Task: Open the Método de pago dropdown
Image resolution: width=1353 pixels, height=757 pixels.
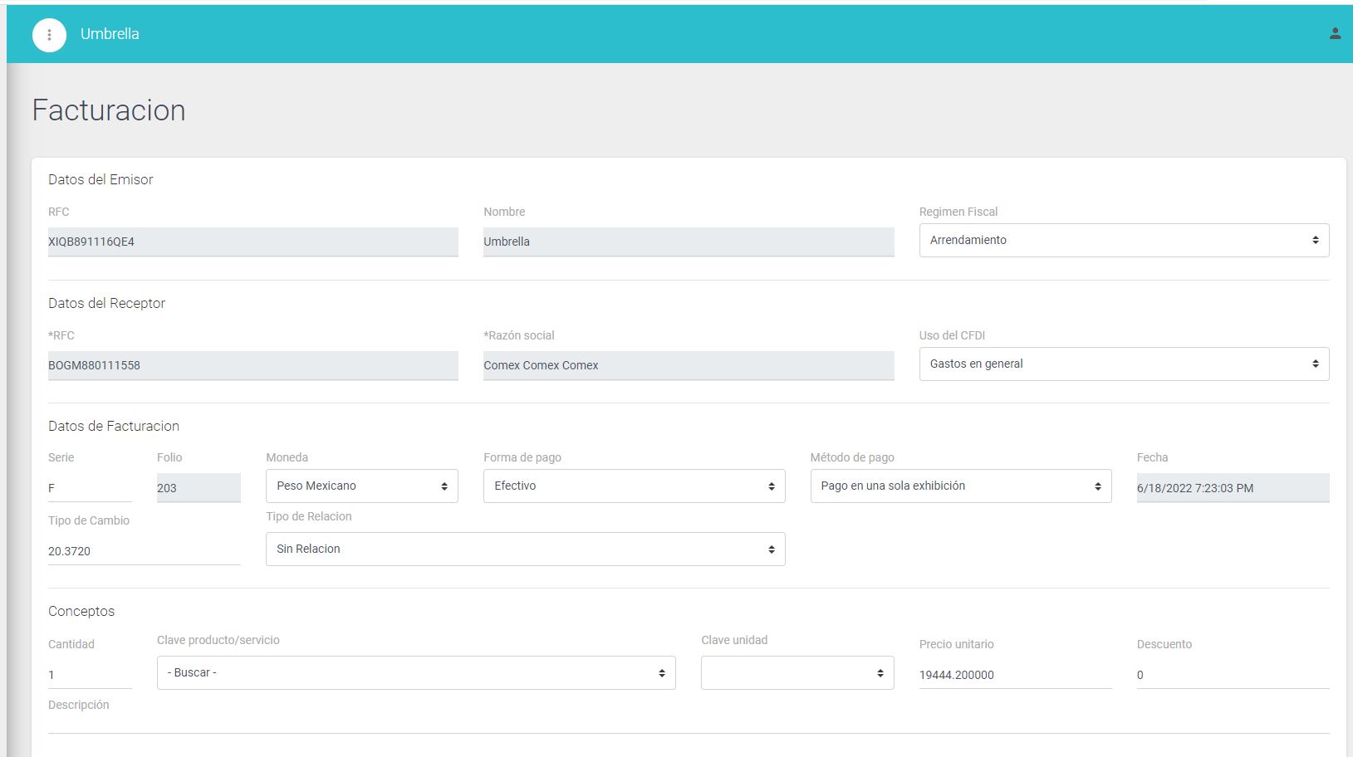Action: click(961, 486)
